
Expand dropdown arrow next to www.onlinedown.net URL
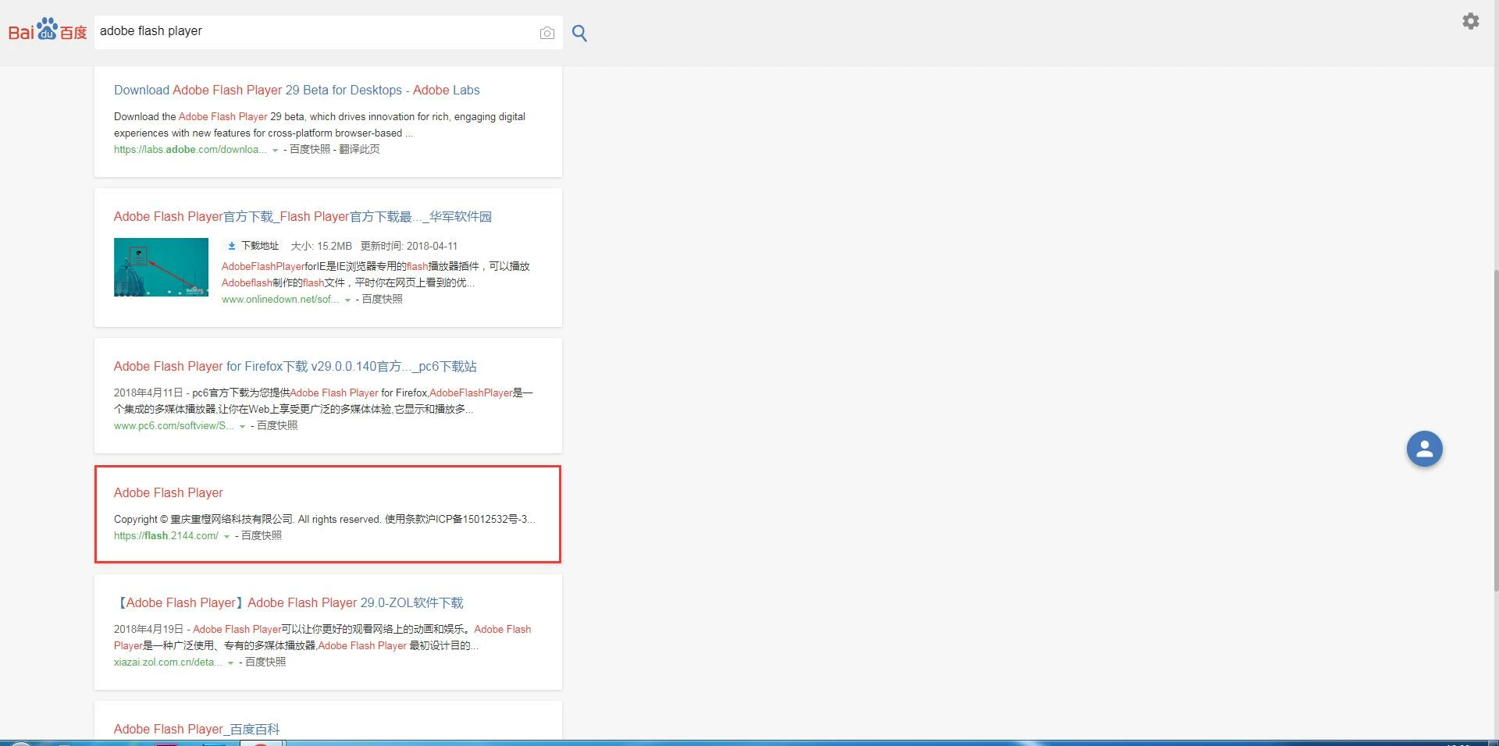point(347,300)
